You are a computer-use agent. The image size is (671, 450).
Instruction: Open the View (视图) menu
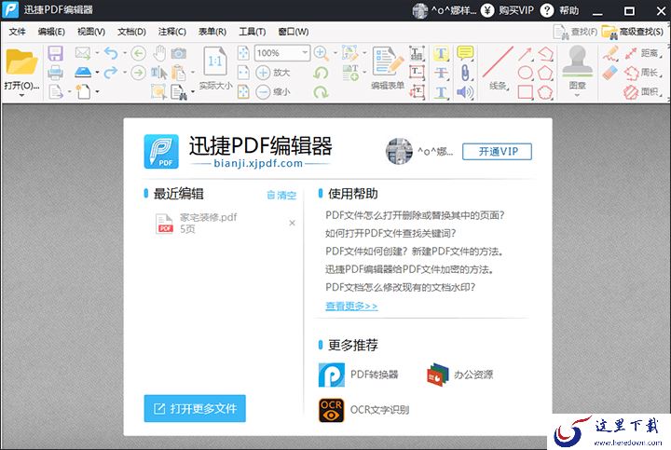[91, 32]
